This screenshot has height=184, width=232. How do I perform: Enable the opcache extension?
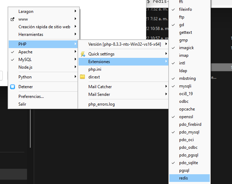click(190, 109)
